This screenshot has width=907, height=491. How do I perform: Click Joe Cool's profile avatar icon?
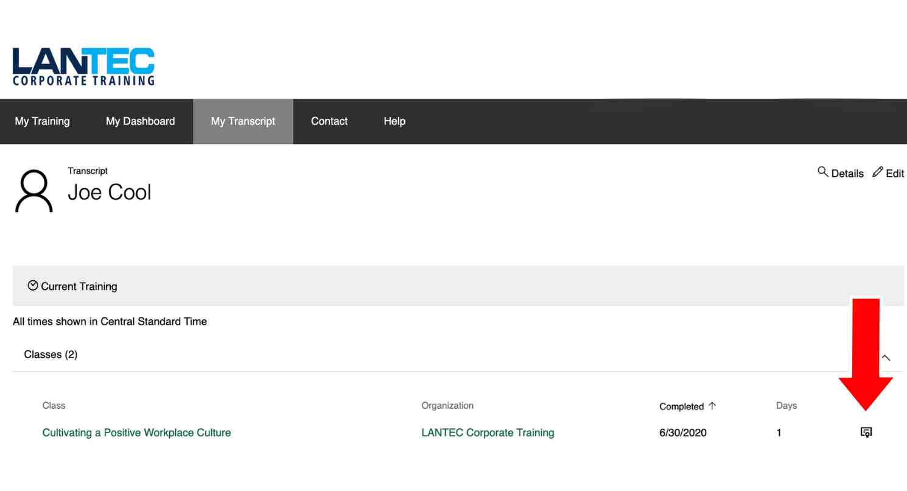(34, 190)
